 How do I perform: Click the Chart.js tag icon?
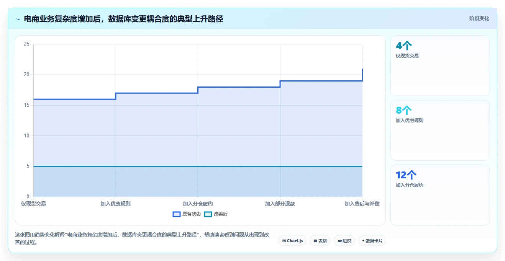tap(284, 241)
